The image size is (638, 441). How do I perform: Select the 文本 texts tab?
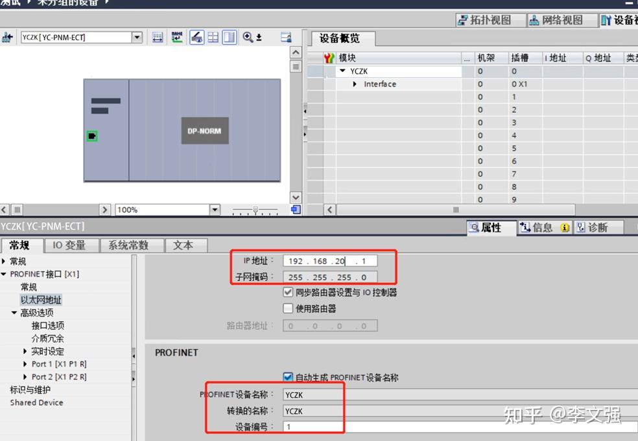186,245
